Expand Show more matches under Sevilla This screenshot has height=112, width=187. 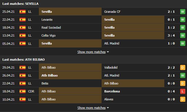(x=91, y=52)
